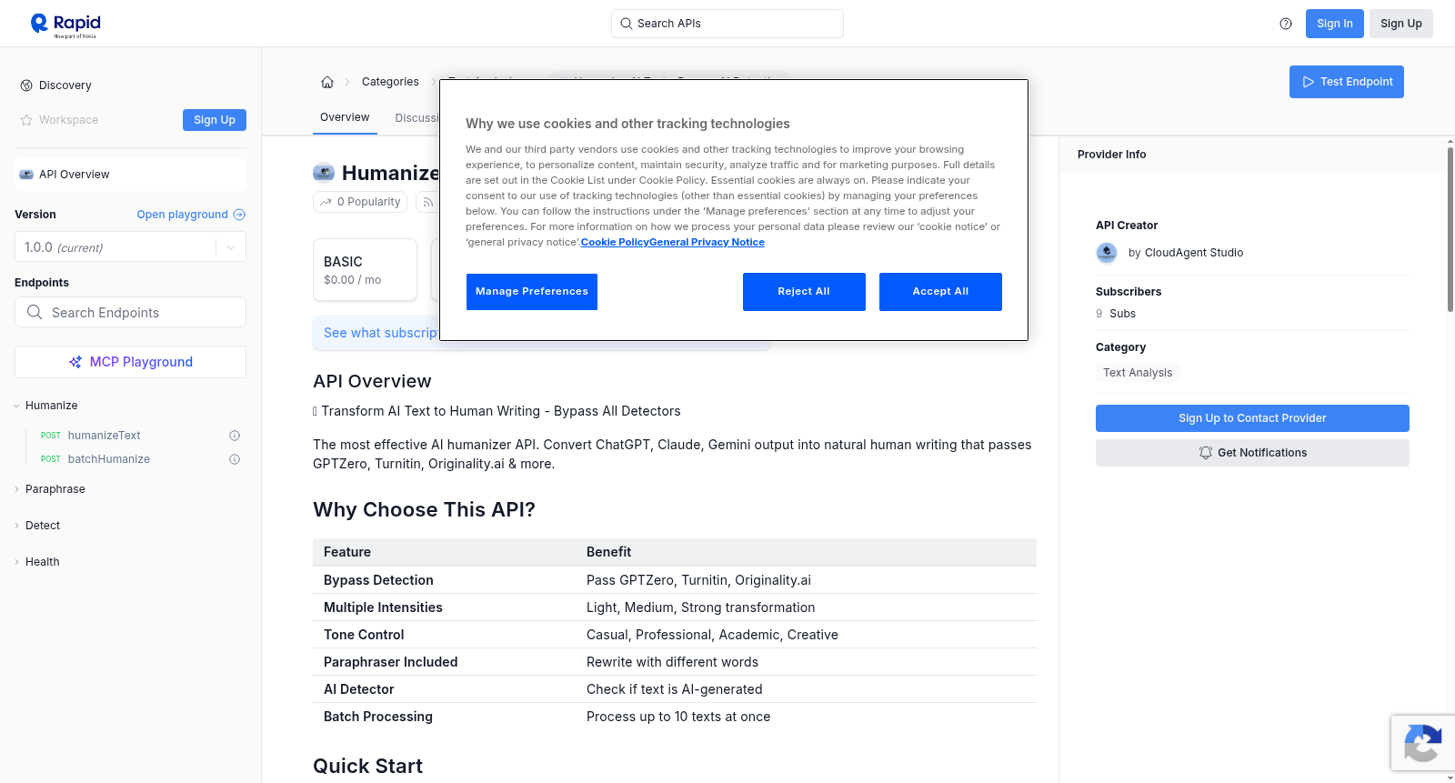Expand the Detect endpoint group
Screen dimensions: 1455x783
click(x=16, y=526)
